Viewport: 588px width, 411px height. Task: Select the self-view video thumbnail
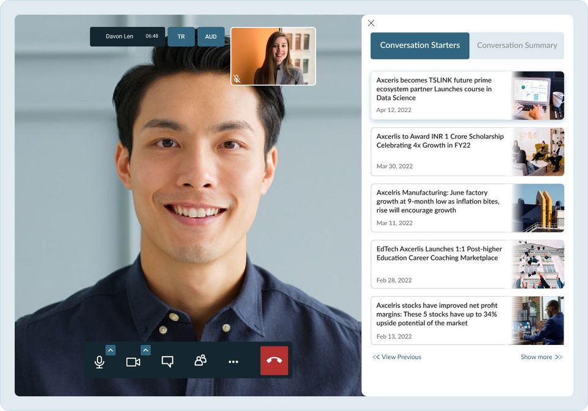click(273, 56)
